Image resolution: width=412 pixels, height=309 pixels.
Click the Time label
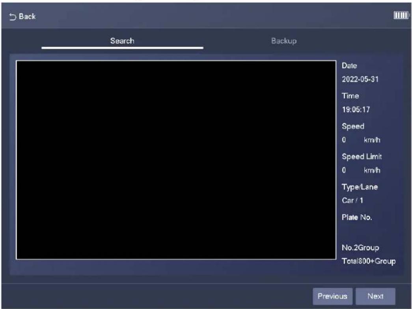click(x=350, y=96)
